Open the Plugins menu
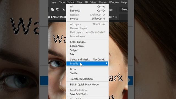 pos(103,2)
